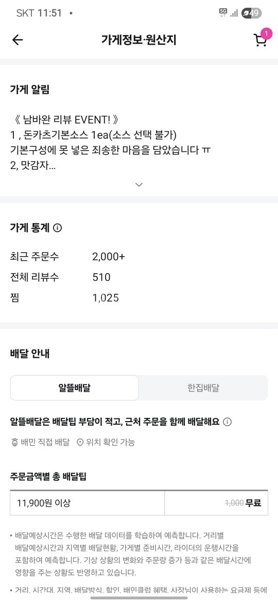
Task: Tap the 찜 1,025 stat row
Action: tap(64, 298)
